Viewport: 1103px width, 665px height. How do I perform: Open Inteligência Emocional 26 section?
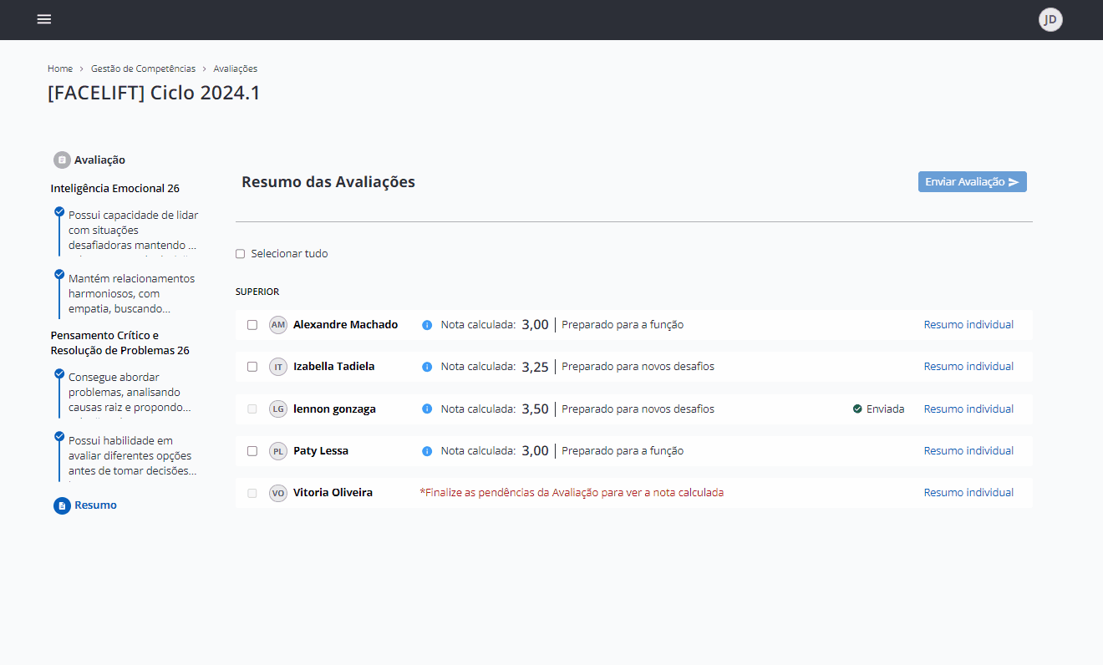[114, 188]
